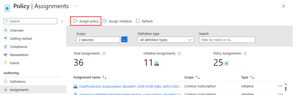
Task: Open Overview in the sidebar
Action: tap(17, 30)
